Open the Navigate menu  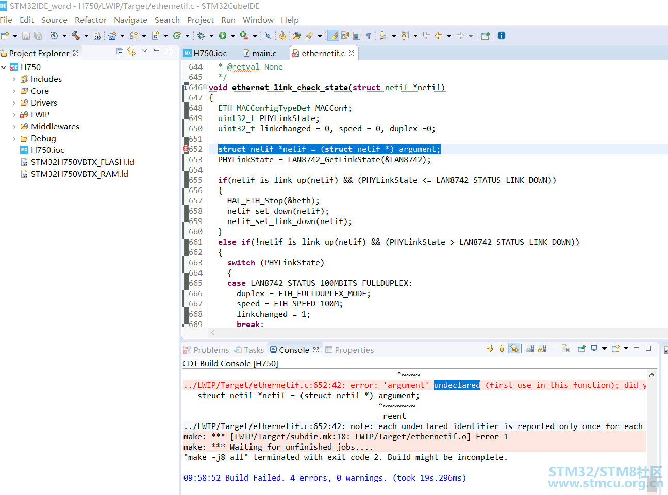pos(130,20)
